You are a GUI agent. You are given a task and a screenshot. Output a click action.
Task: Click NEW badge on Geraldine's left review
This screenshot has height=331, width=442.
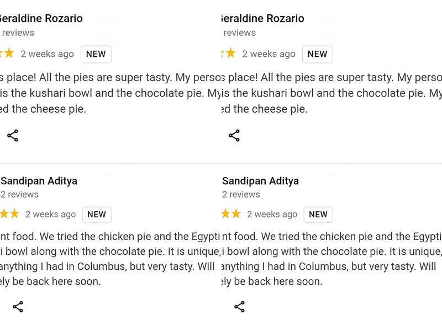coord(96,54)
